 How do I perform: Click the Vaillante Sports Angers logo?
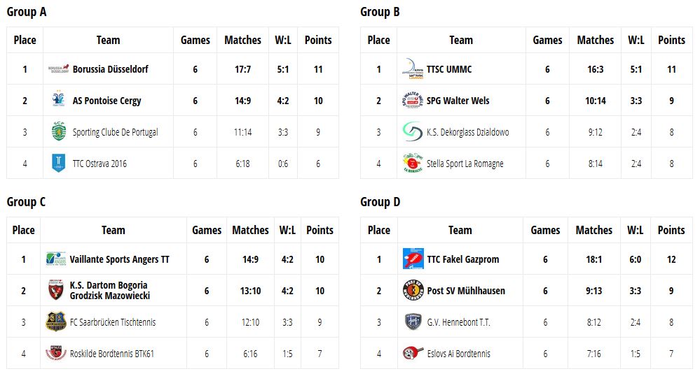point(56,259)
